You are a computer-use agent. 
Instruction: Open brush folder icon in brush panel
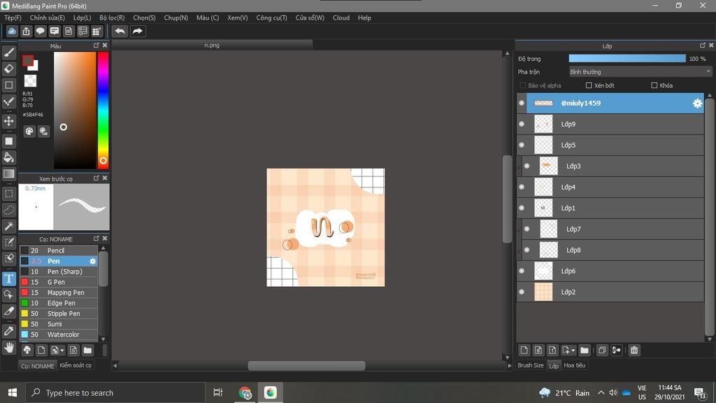(x=87, y=351)
